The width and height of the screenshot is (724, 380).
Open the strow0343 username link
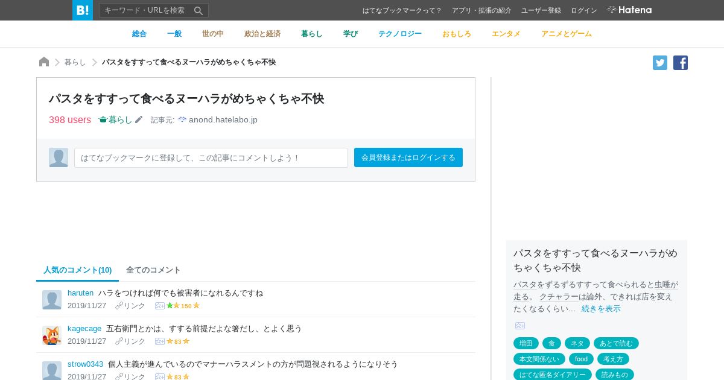(x=85, y=364)
